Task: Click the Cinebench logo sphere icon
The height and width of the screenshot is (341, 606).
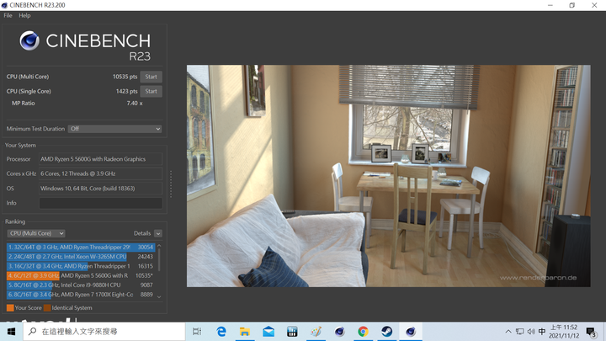Action: 29,40
